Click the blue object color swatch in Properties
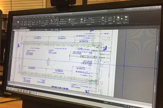 point(87,18)
